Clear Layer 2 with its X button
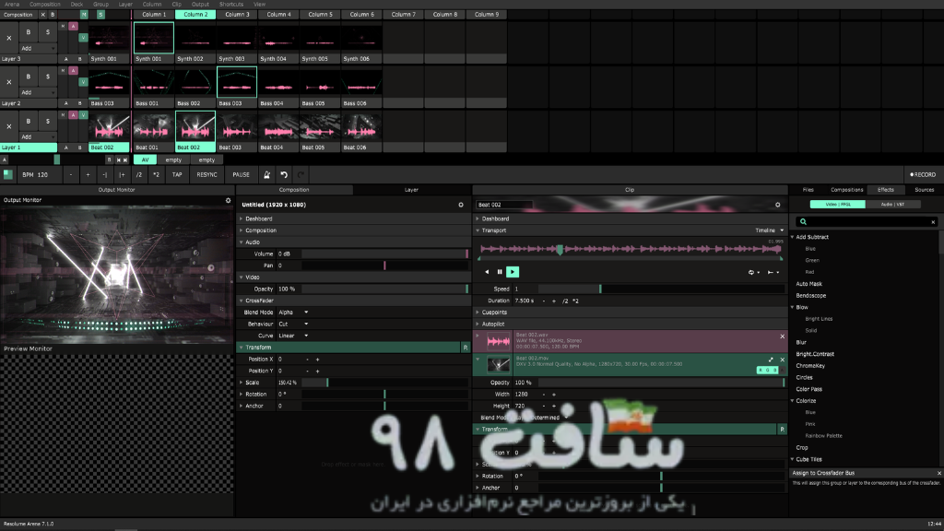 point(9,82)
